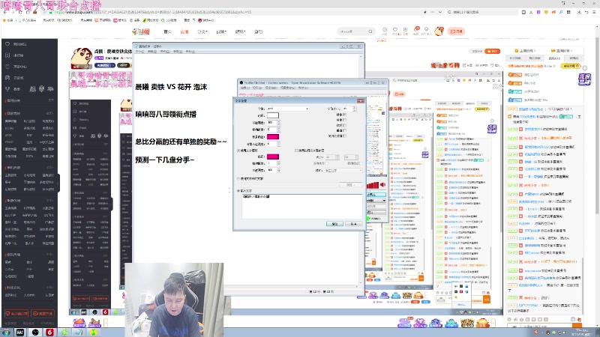Open the pink outline color swatch in the OBS dialog
Screen dimensions: 600x337
[x=273, y=157]
